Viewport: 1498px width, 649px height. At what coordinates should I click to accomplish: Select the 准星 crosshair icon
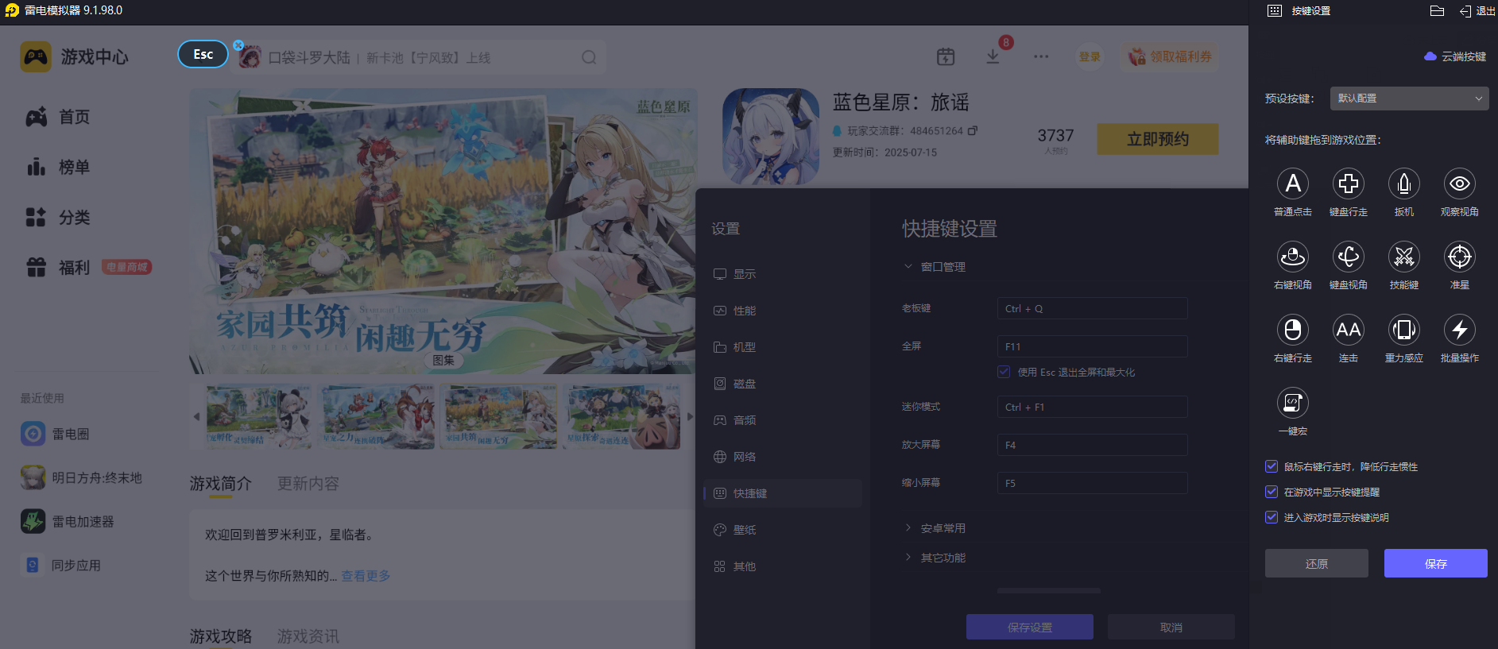(x=1460, y=257)
